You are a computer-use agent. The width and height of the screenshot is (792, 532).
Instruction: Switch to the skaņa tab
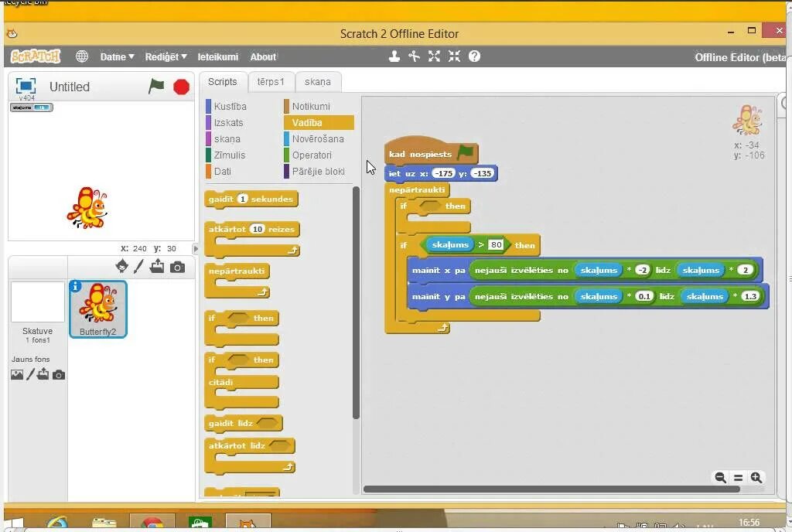pos(318,82)
